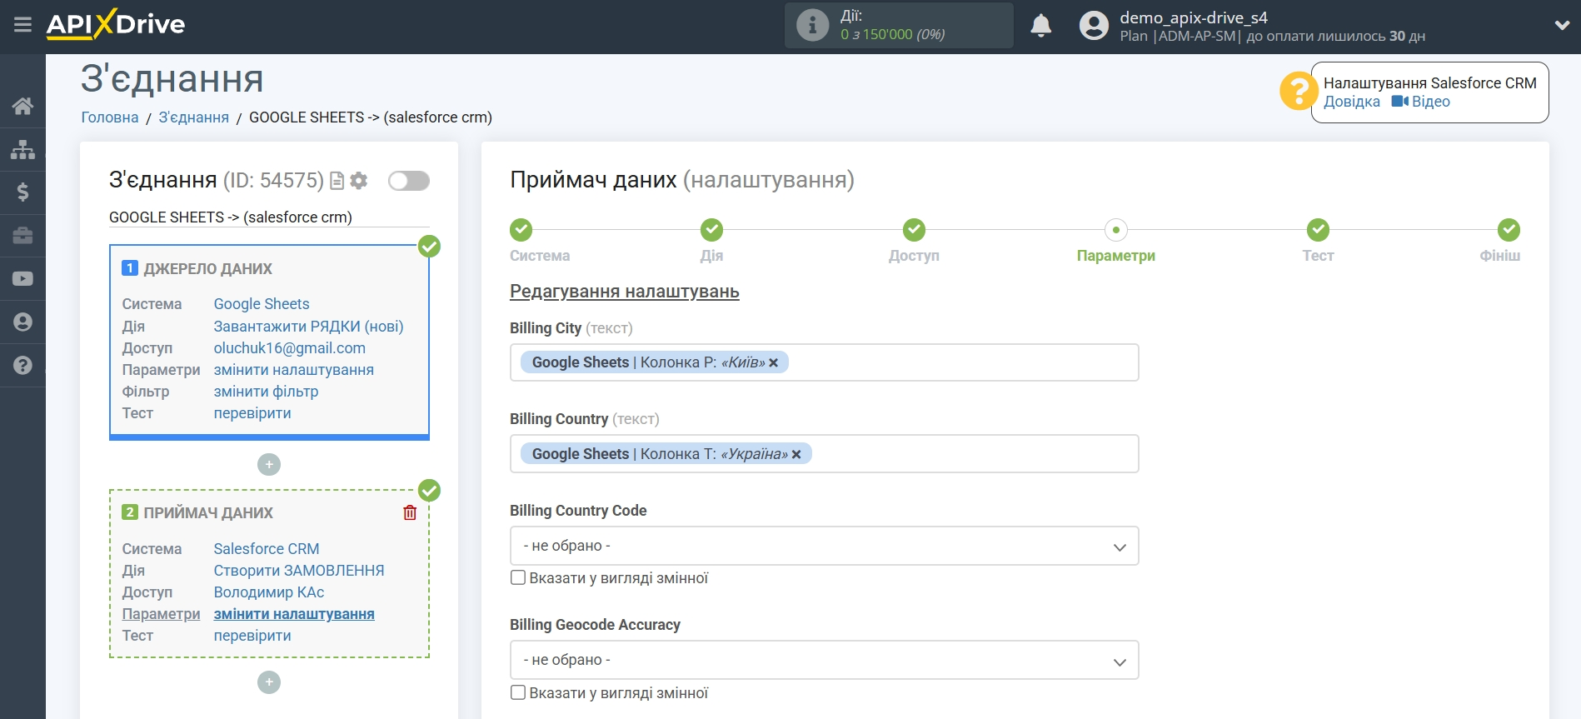The image size is (1581, 719).
Task: Open notifications bell
Action: [x=1040, y=26]
